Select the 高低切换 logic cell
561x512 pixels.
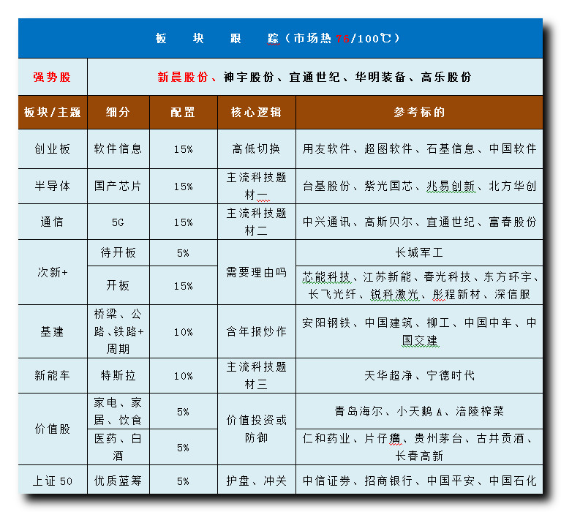point(256,148)
